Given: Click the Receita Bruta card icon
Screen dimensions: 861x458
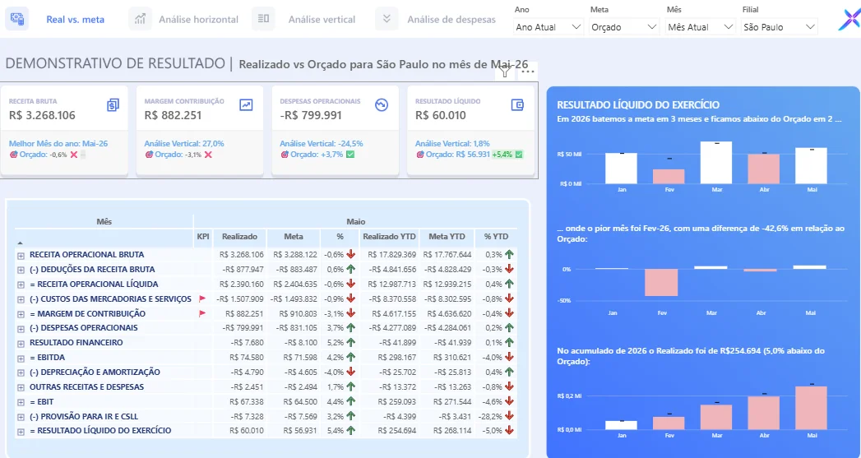Looking at the screenshot, I should pyautogui.click(x=113, y=105).
